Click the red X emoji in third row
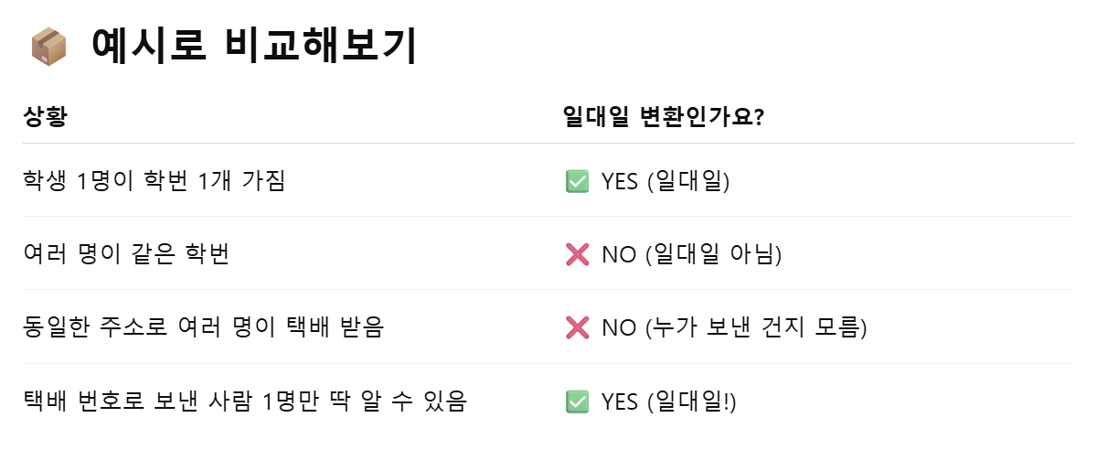Screen dimensions: 1096x471 (577, 328)
